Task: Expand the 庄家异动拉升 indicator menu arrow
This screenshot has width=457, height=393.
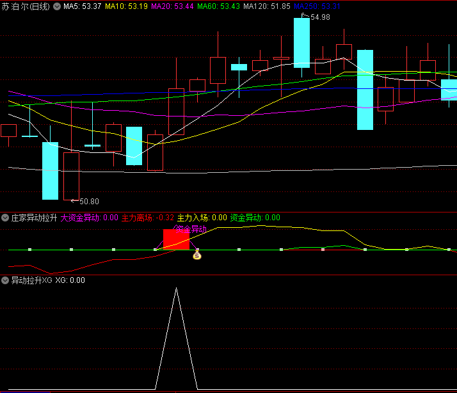Action: click(6, 218)
